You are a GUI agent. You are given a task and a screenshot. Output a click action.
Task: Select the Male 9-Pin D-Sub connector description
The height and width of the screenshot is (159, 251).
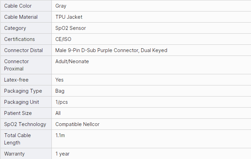click(111, 50)
